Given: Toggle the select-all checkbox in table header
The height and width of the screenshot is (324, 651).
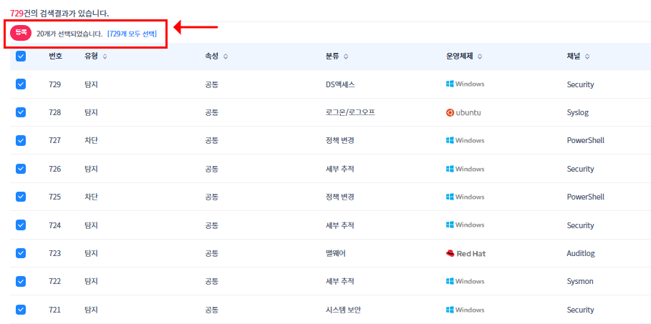Looking at the screenshot, I should (x=21, y=57).
